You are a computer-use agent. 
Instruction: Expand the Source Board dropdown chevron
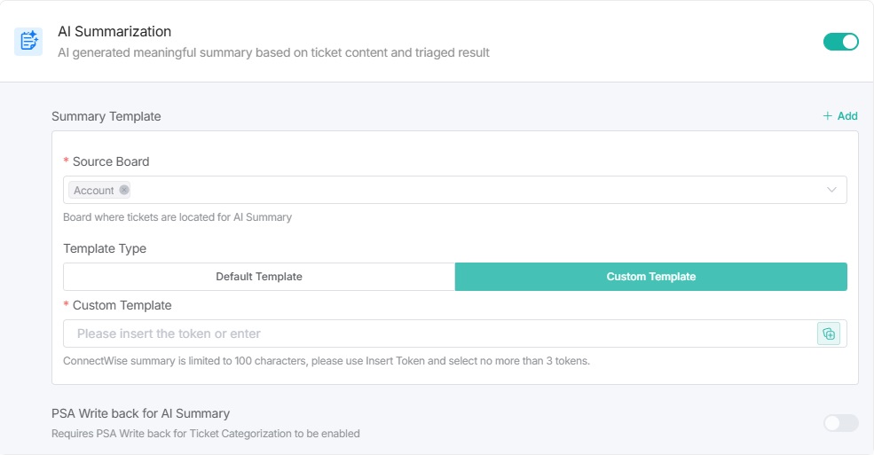pyautogui.click(x=832, y=190)
